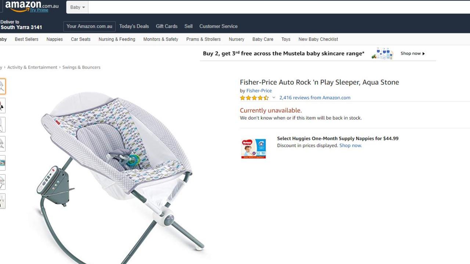This screenshot has width=470, height=264.
Task: Click the Amazon.com.au logo
Action: 32,5
